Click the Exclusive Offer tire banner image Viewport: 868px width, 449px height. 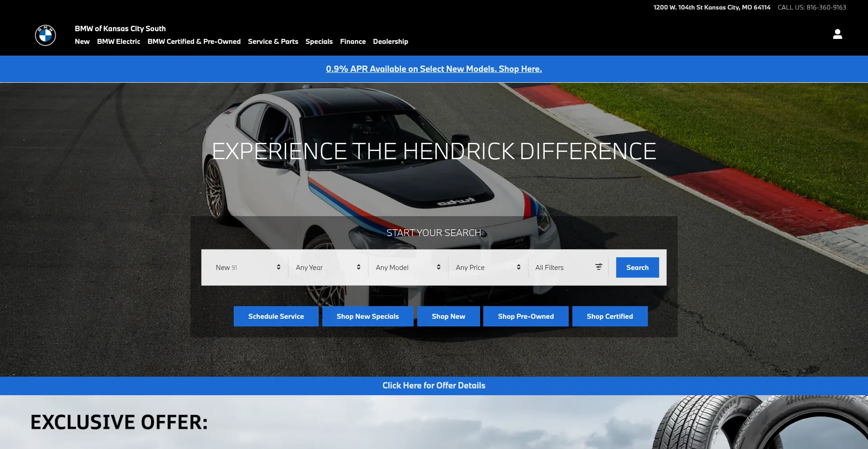(434, 422)
